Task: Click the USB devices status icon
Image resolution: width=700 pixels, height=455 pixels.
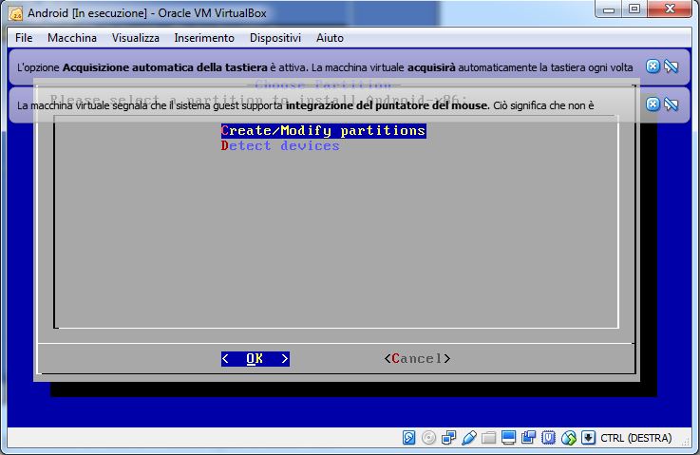Action: (469, 438)
